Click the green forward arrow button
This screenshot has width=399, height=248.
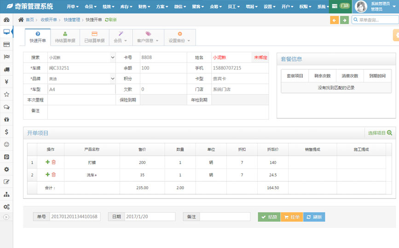point(344,20)
